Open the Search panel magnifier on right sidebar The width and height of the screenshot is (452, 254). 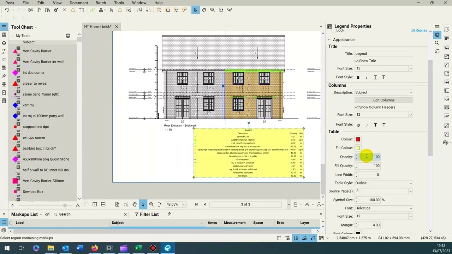[437, 43]
